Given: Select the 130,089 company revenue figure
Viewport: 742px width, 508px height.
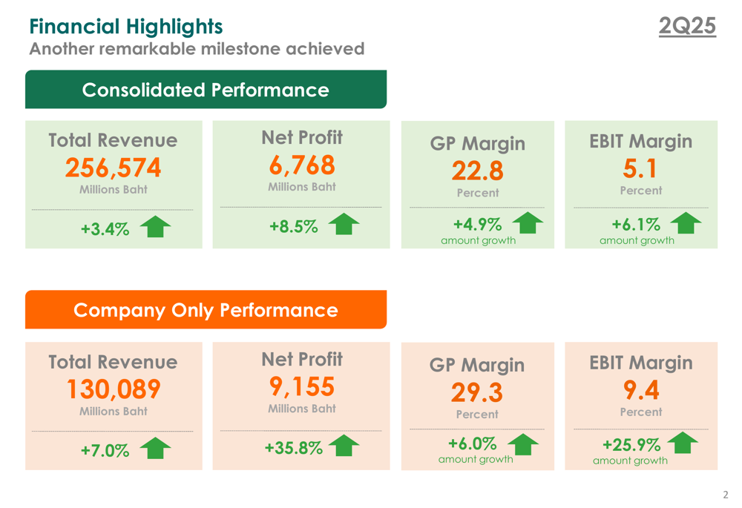Looking at the screenshot, I should (x=113, y=389).
